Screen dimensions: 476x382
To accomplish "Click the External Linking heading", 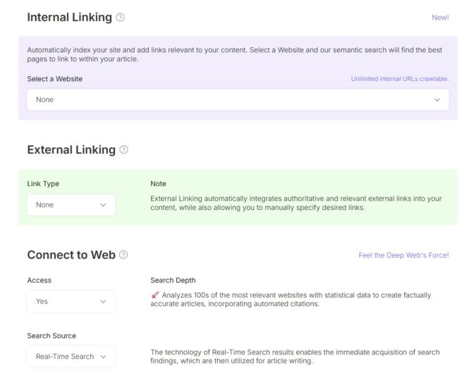I will pyautogui.click(x=71, y=149).
